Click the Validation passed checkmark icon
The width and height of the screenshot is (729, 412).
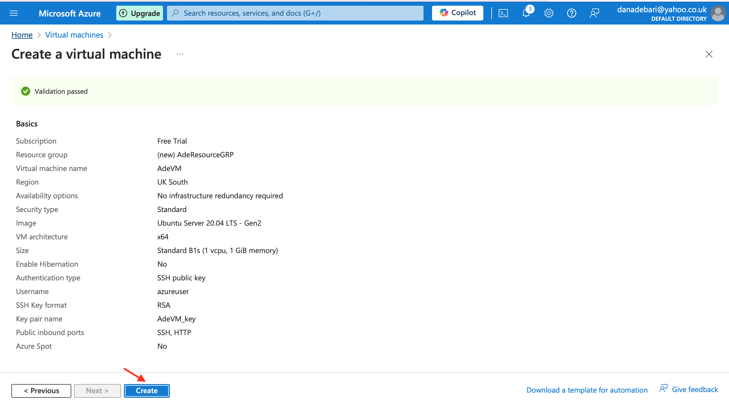coord(26,91)
